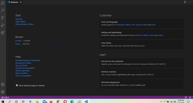Launch Firefox from taskbar
193x103 pixels.
pyautogui.click(x=51, y=101)
